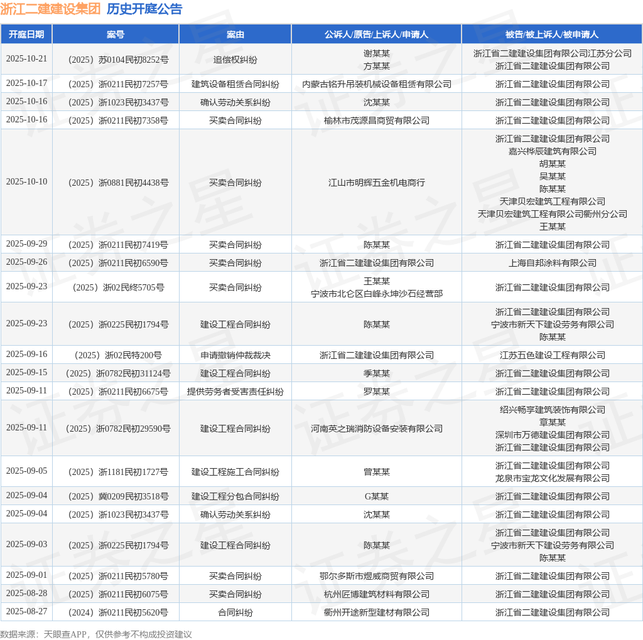Image resolution: width=643 pixels, height=640 pixels.
Task: Select case number 浙0782民初31124号
Action: (x=119, y=374)
